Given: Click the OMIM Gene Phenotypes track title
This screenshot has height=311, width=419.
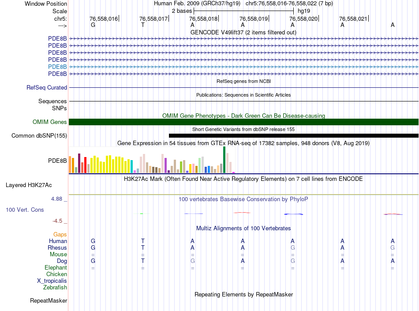Looking at the screenshot, I should click(243, 116).
